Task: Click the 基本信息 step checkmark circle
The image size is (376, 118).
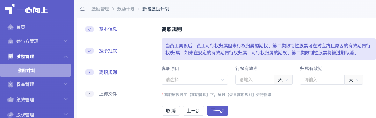Action: tap(90, 29)
